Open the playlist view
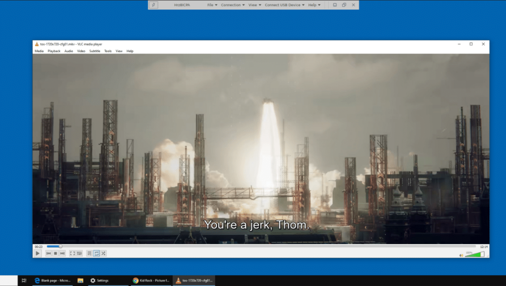This screenshot has width=506, height=286. pyautogui.click(x=90, y=254)
